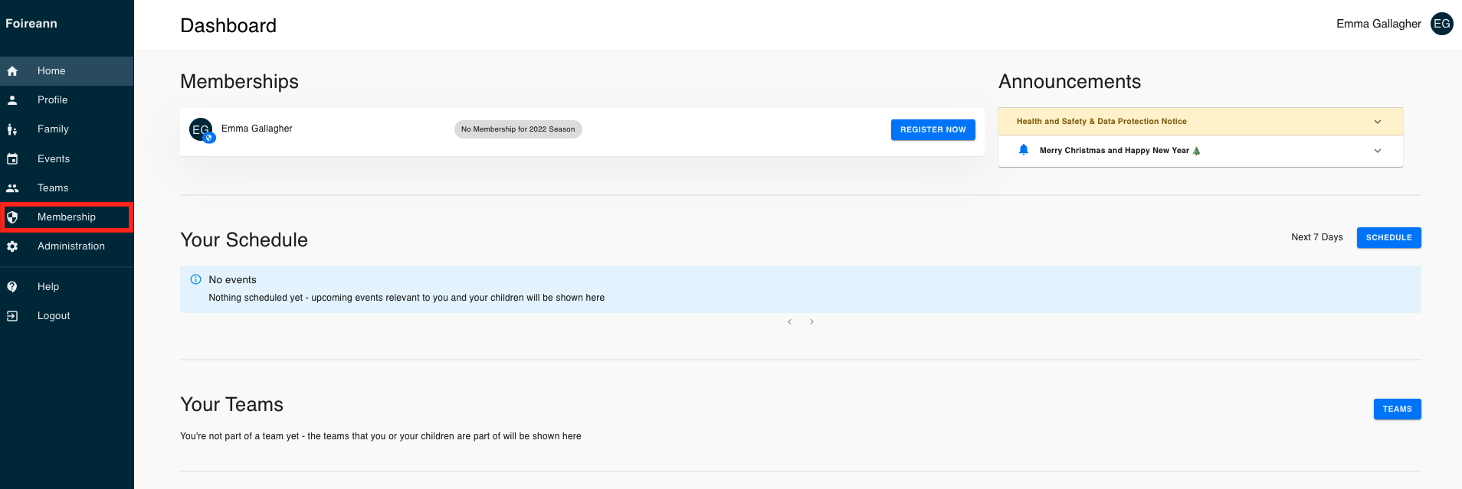Open the Help menu item
1462x489 pixels.
67,287
